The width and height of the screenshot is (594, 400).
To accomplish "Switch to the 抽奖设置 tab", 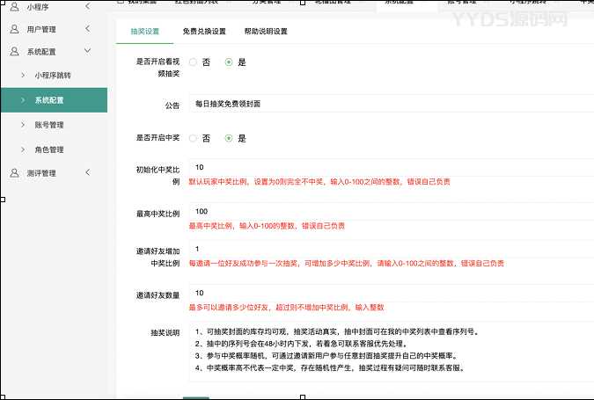I will [144, 32].
